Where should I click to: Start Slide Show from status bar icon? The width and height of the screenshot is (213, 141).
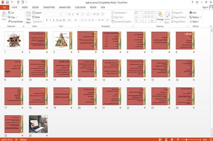point(178,140)
